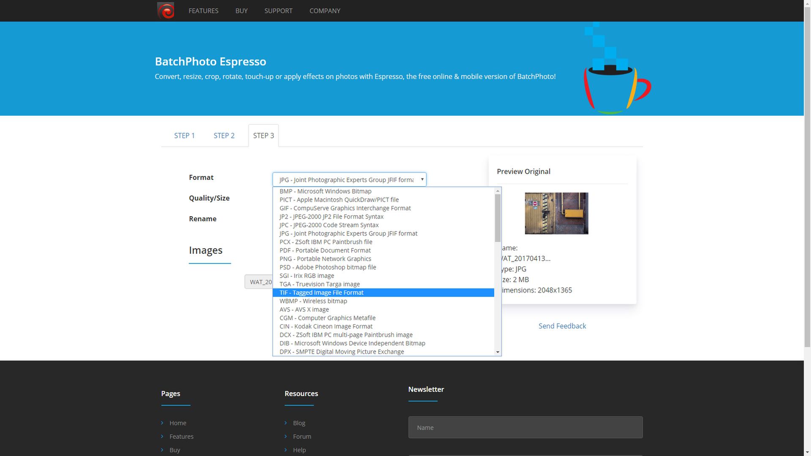Select JP2 - JPEG-2000 JP2 File Format
Image resolution: width=811 pixels, height=456 pixels.
point(384,217)
